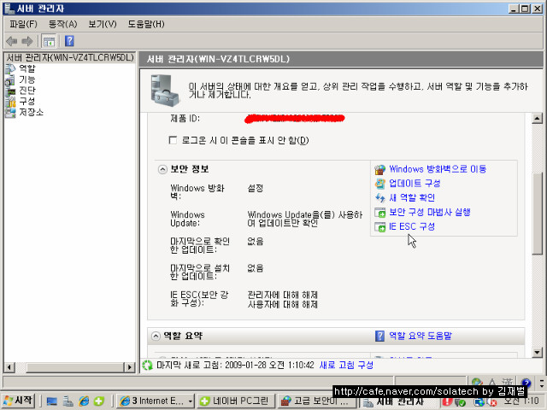The image size is (547, 410).
Task: Click the 제품 ID: label
Action: [x=185, y=119]
